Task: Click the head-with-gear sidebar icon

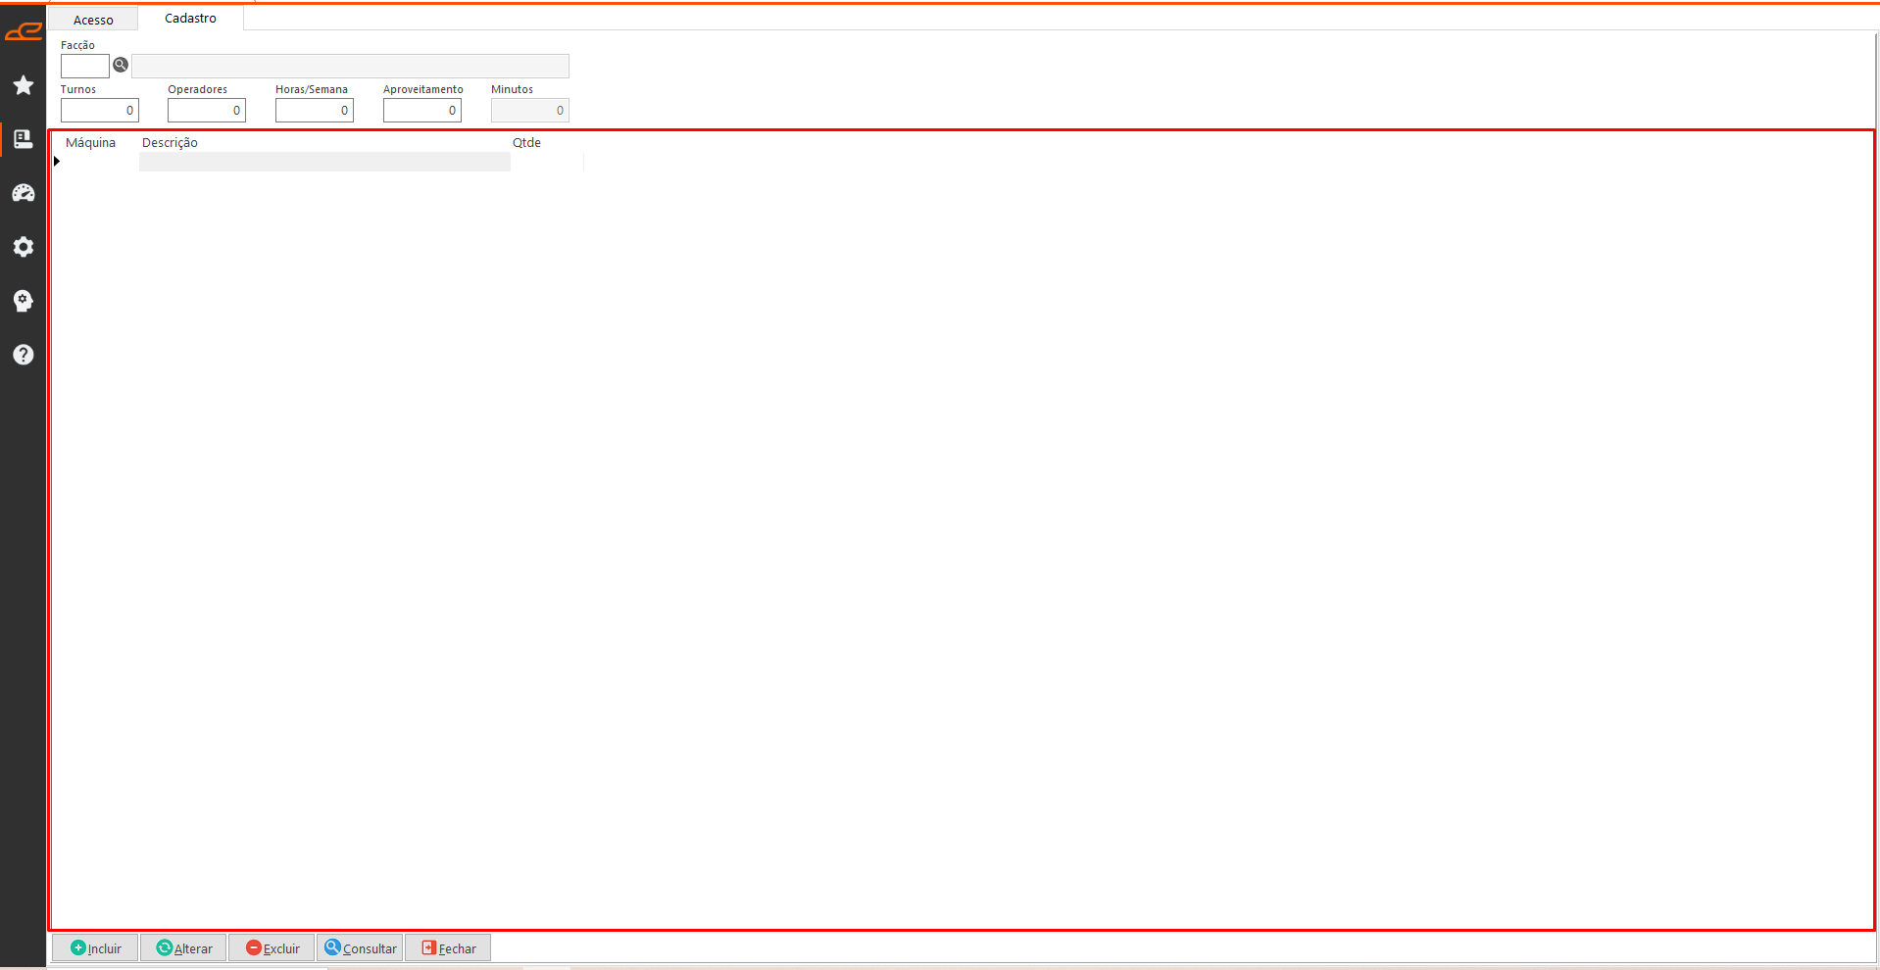Action: coord(24,301)
